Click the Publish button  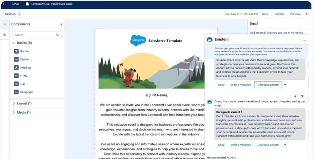[279, 14]
